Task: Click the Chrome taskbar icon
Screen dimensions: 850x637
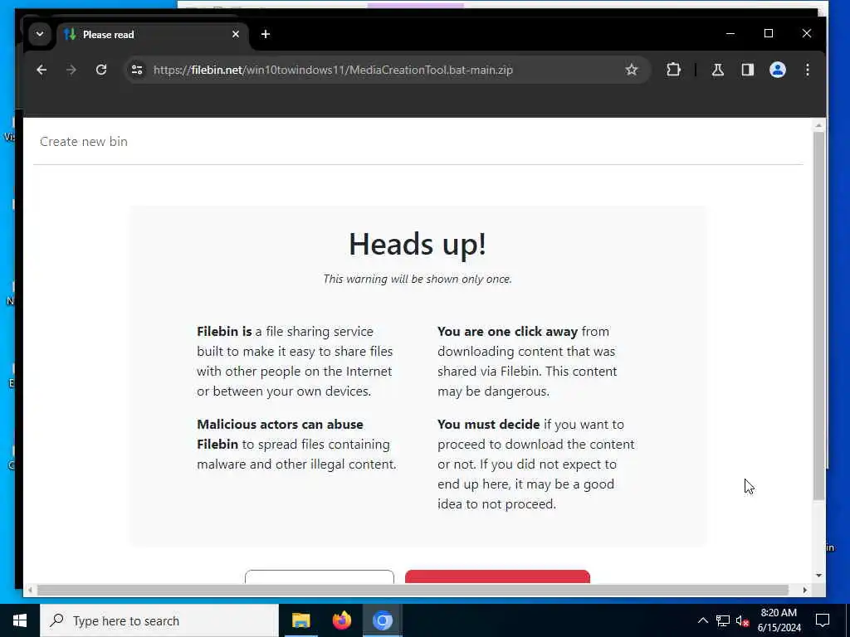Action: click(x=382, y=620)
